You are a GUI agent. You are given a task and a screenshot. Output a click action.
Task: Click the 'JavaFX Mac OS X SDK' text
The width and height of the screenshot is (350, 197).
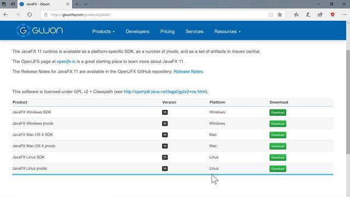pyautogui.click(x=33, y=135)
